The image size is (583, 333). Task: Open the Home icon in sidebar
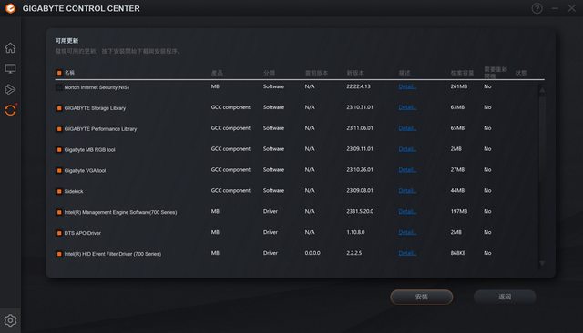click(10, 47)
